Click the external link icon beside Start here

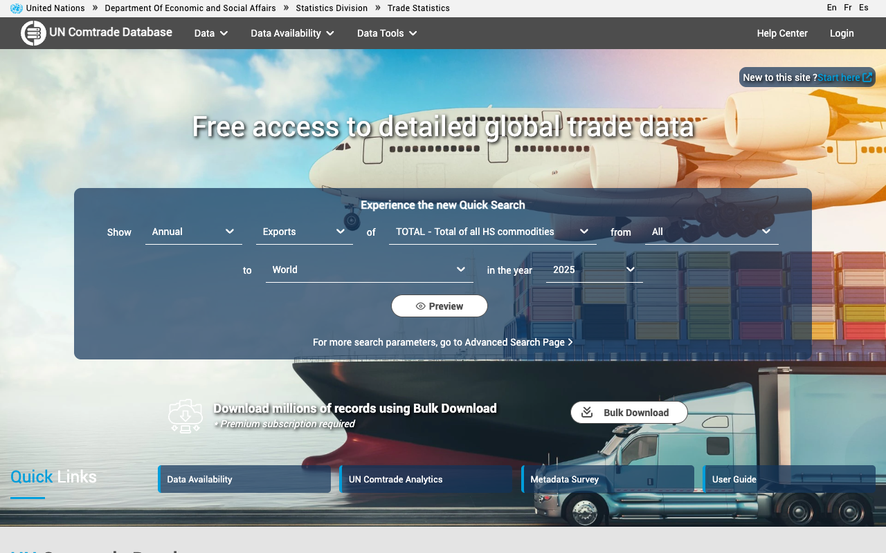click(x=867, y=77)
